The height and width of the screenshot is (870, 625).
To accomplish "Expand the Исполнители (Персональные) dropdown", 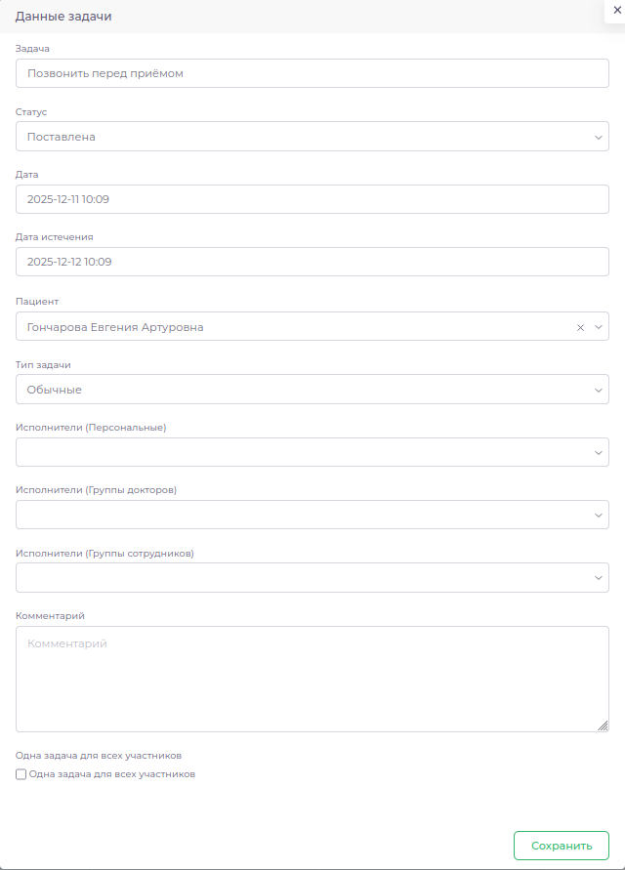I will coord(312,452).
